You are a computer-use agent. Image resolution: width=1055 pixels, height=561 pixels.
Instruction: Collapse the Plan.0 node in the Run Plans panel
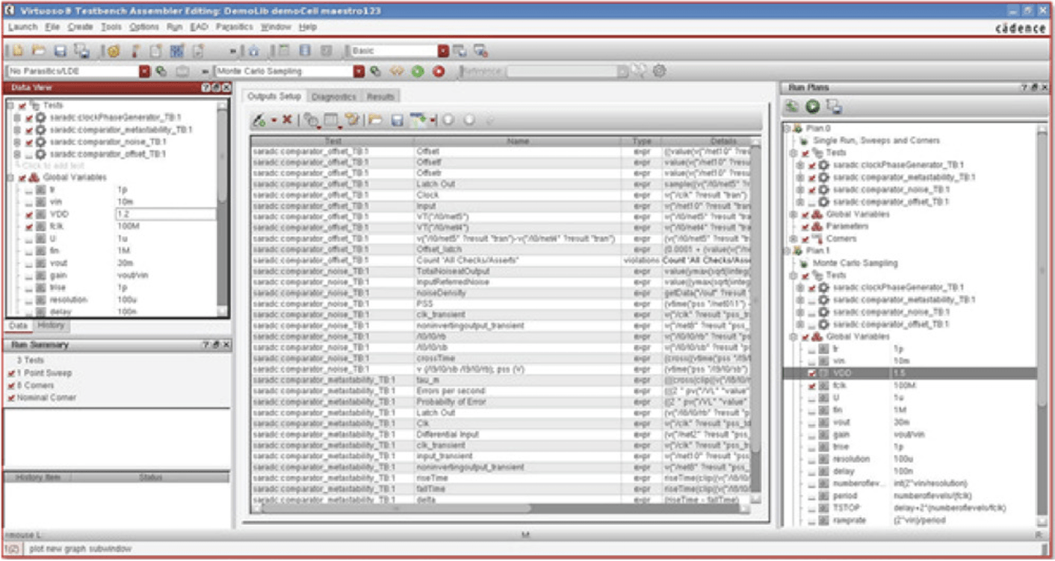click(788, 128)
